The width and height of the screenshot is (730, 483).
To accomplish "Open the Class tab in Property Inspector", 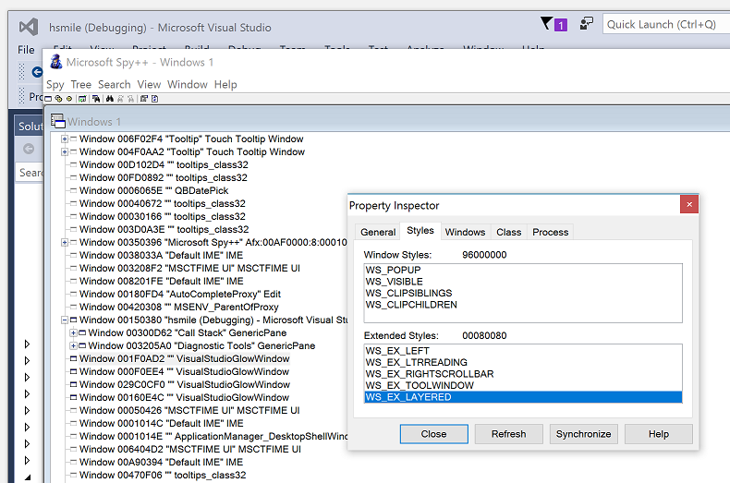I will point(508,232).
